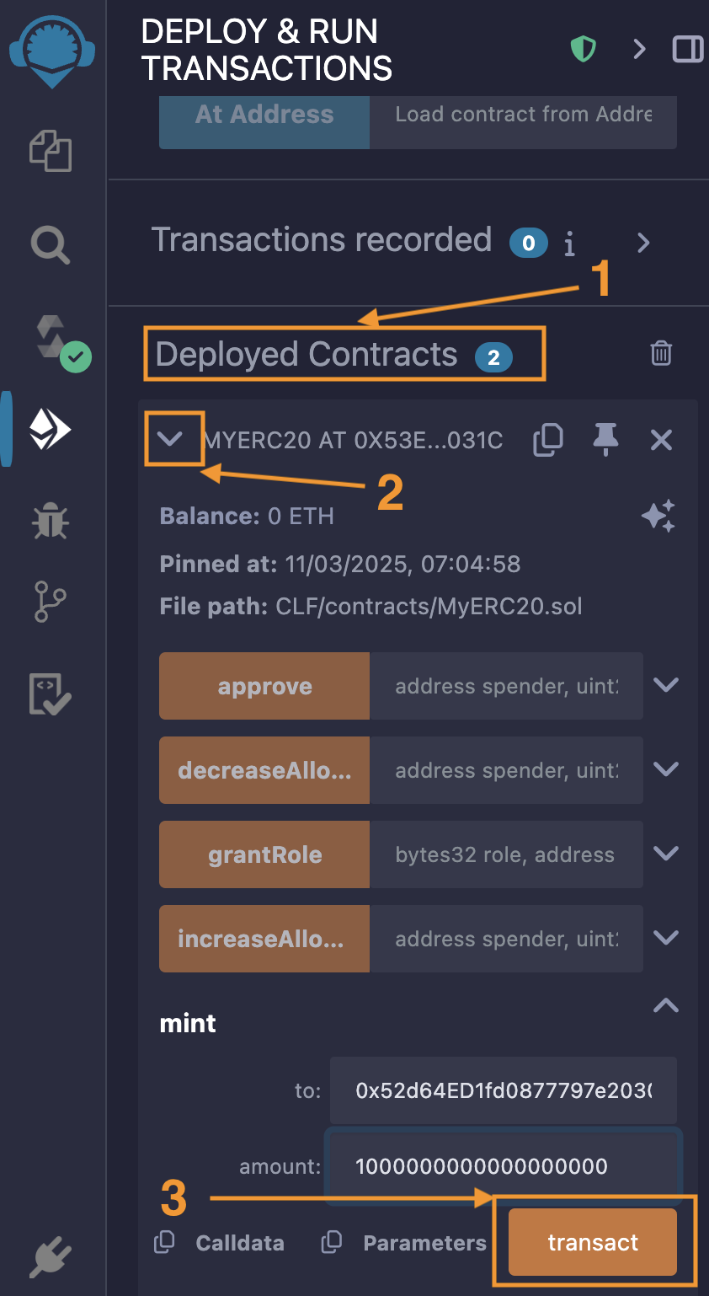Clear deployed contracts with trash icon
Viewport: 709px width, 1296px height.
(661, 353)
